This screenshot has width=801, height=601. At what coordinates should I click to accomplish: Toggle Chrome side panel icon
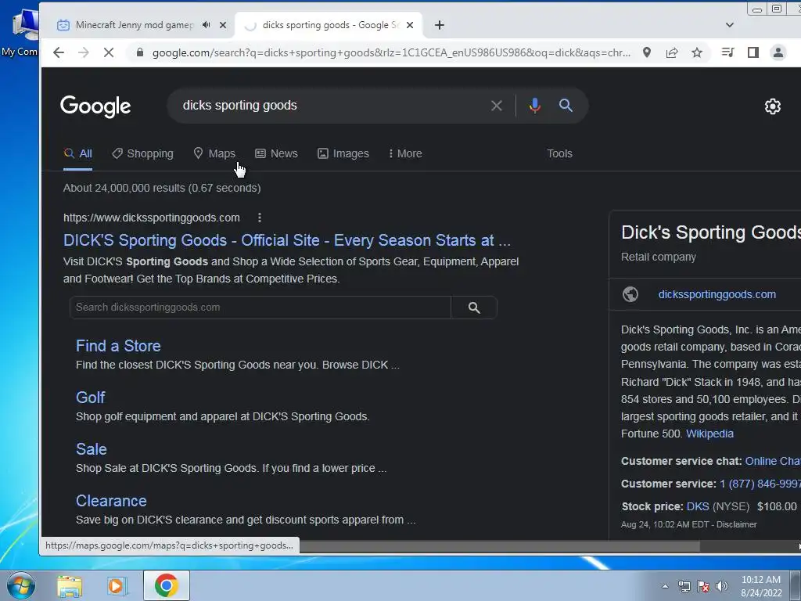(753, 52)
